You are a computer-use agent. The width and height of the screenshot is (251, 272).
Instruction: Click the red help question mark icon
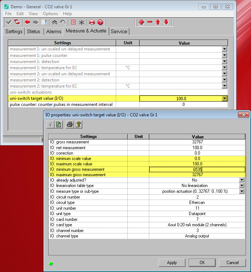coord(100,22)
